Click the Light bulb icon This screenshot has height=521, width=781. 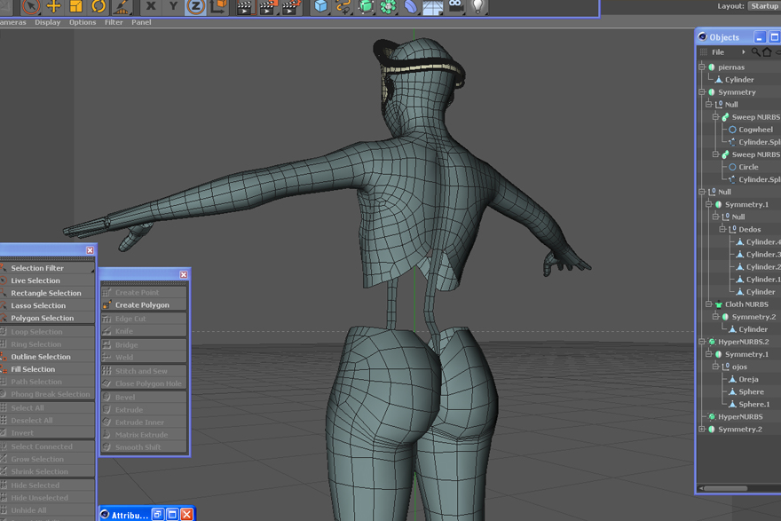[477, 6]
